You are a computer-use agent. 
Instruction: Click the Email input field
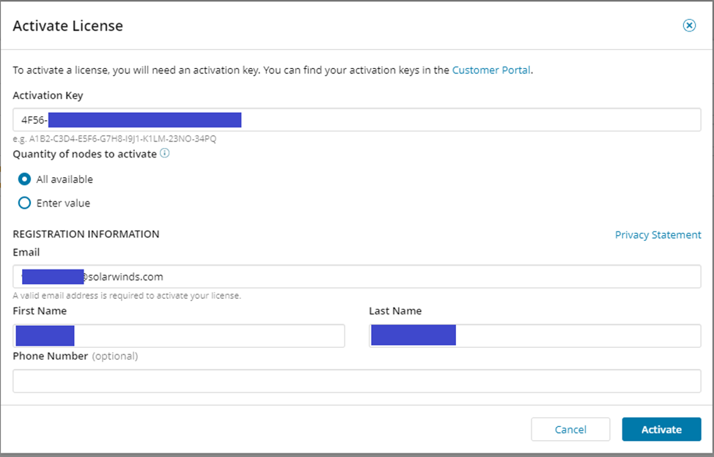tap(440, 276)
